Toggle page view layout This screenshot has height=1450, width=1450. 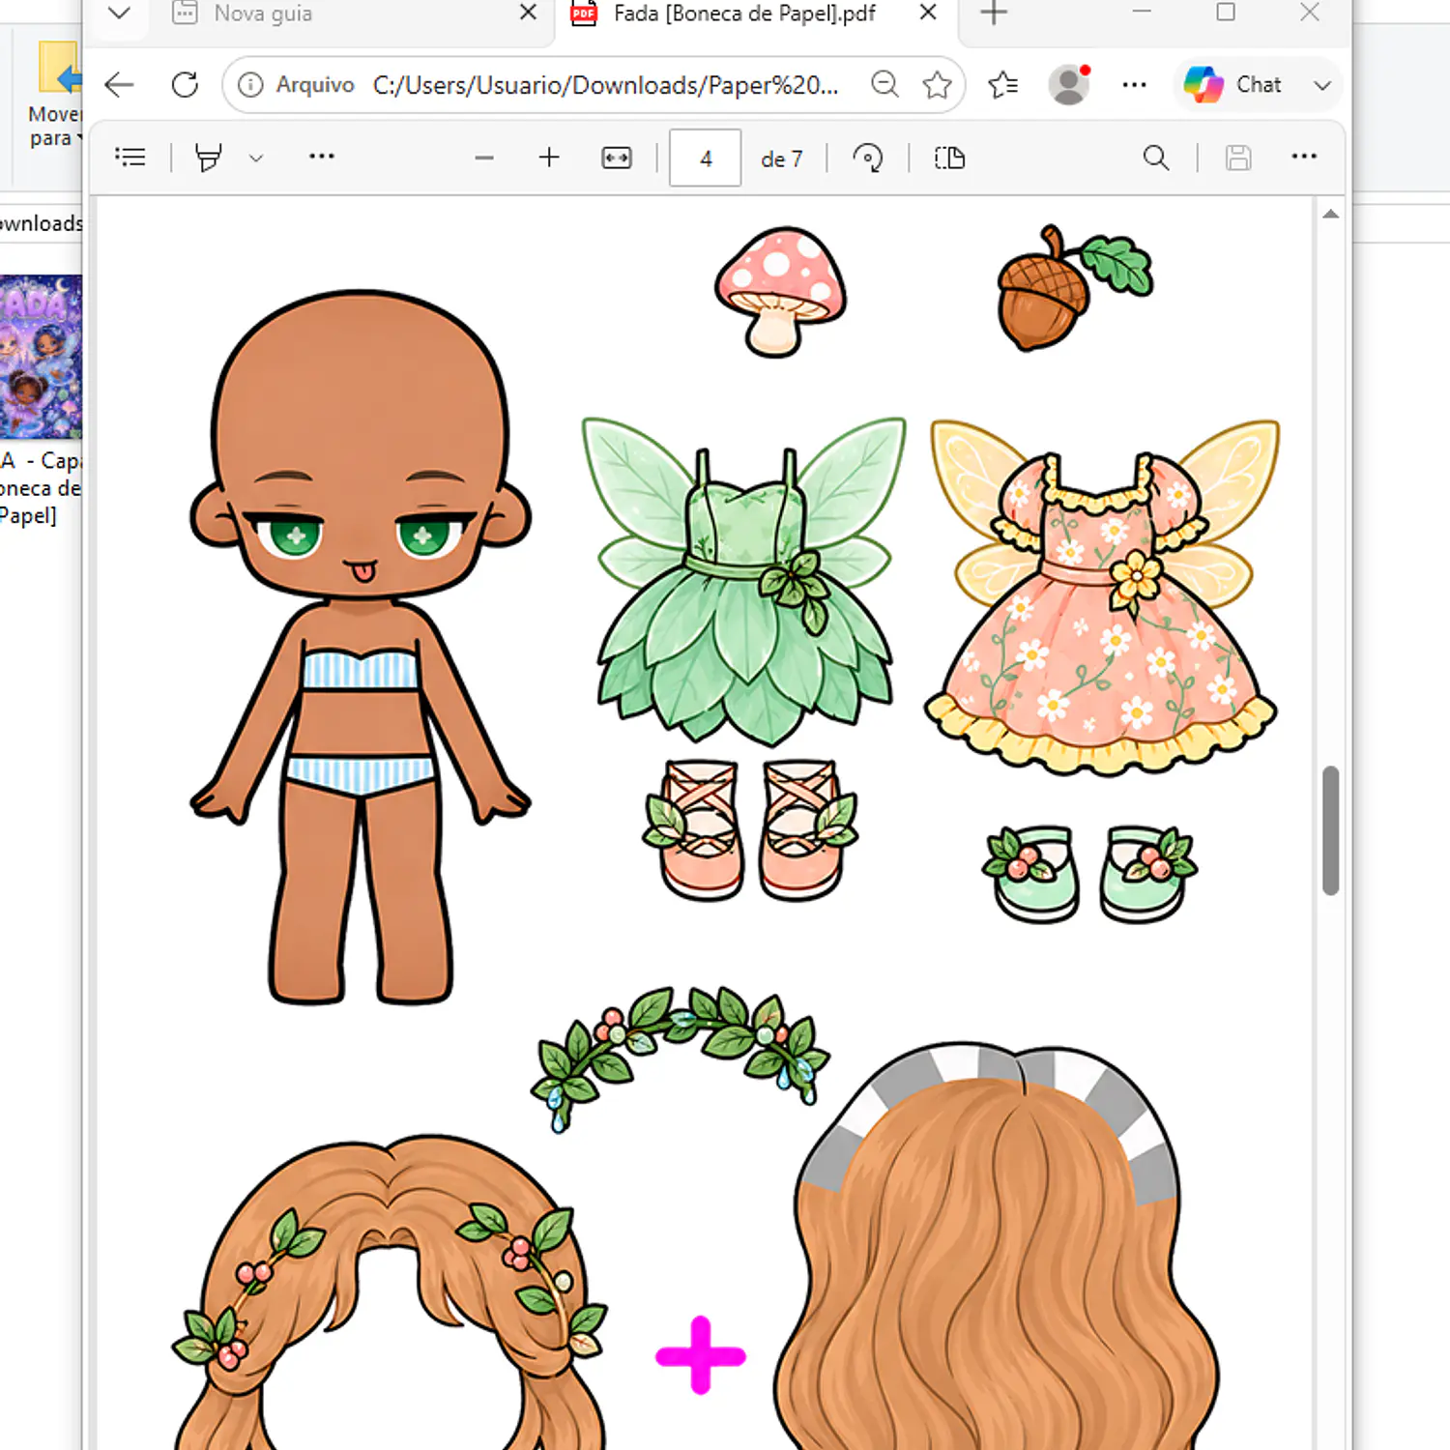point(950,158)
